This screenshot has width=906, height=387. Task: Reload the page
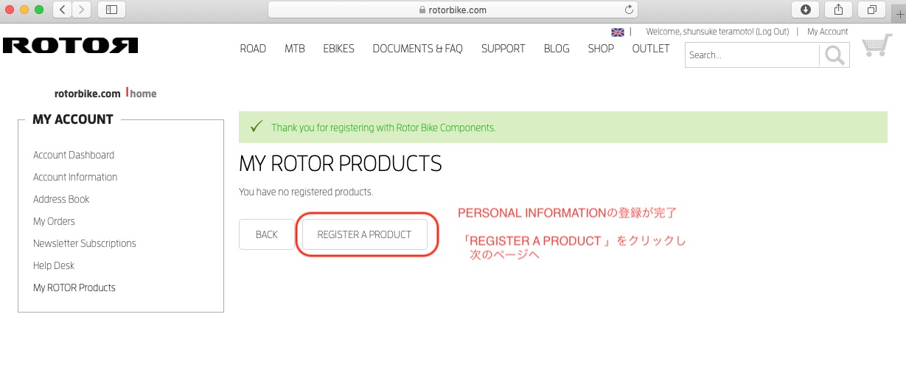point(629,10)
